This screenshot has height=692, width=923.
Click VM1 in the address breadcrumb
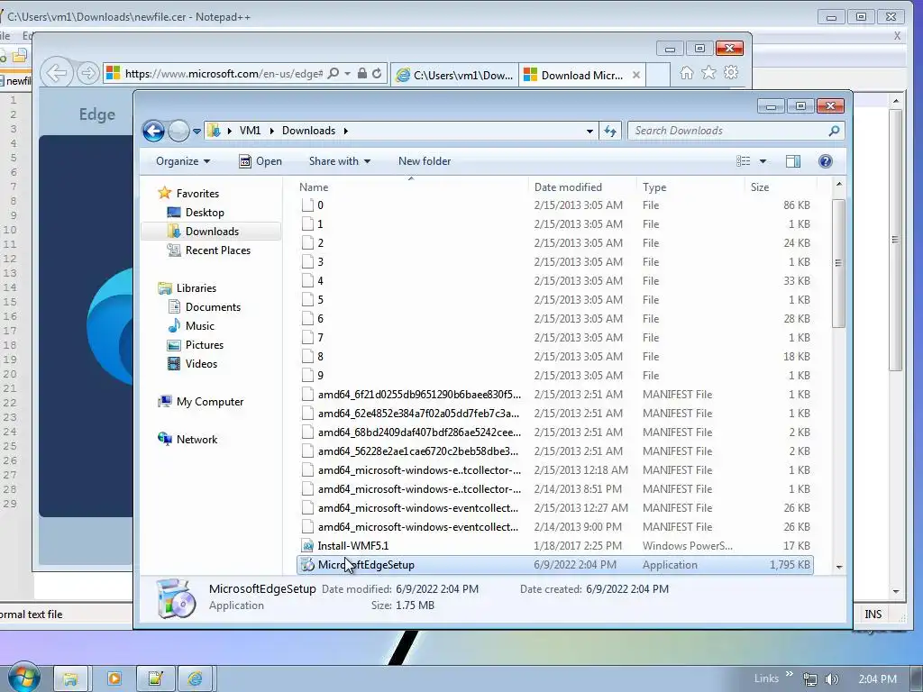(x=250, y=131)
